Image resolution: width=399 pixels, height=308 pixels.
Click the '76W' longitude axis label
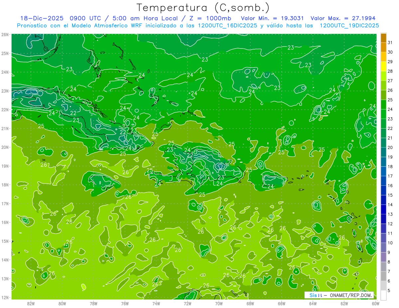pos(125,303)
